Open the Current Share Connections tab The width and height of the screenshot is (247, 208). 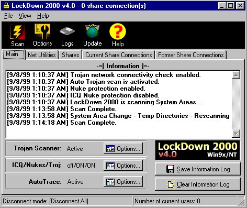point(119,55)
